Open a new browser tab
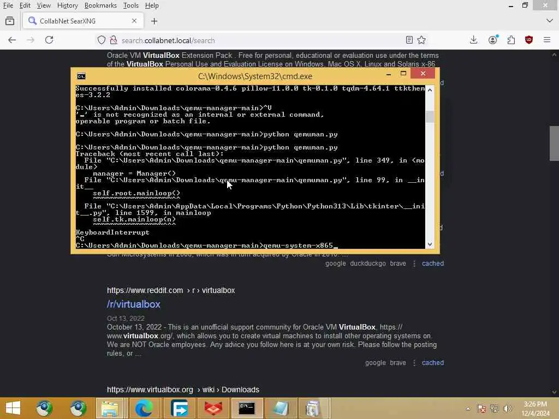 pyautogui.click(x=154, y=21)
